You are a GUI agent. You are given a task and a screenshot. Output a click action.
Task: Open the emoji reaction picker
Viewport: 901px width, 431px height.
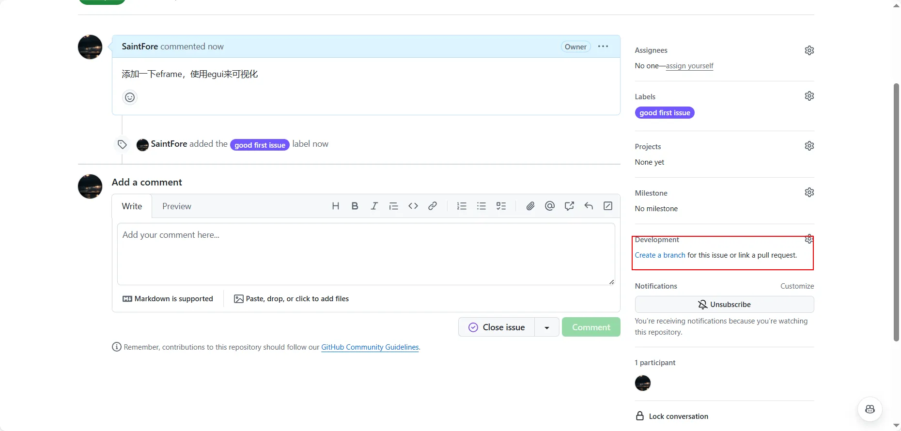(130, 97)
